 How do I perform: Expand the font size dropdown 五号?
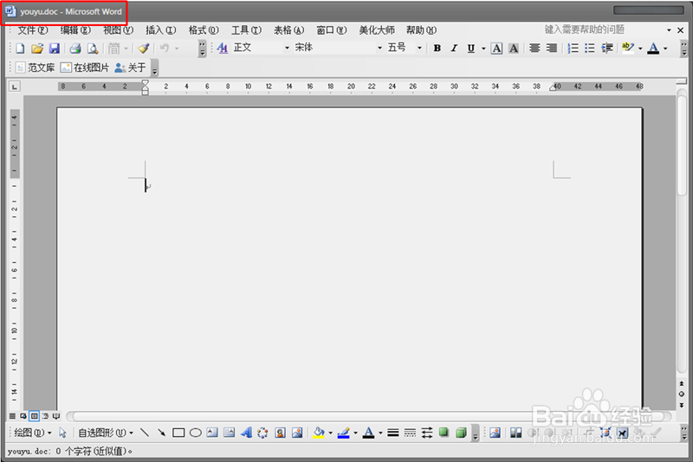420,48
